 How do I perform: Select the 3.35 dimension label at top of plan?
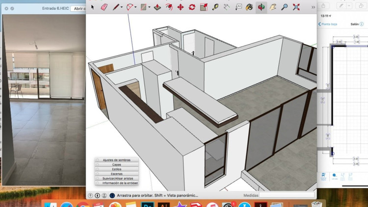pos(356,37)
